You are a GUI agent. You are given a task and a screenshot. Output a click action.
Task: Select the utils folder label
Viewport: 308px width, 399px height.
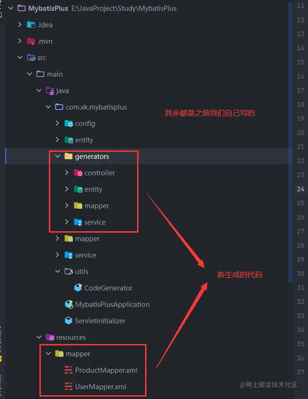click(82, 272)
